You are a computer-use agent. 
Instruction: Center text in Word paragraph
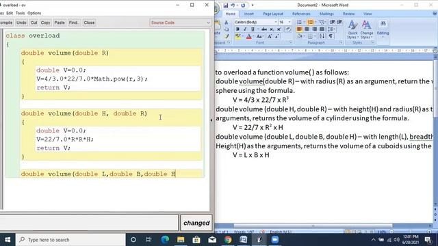pos(307,29)
